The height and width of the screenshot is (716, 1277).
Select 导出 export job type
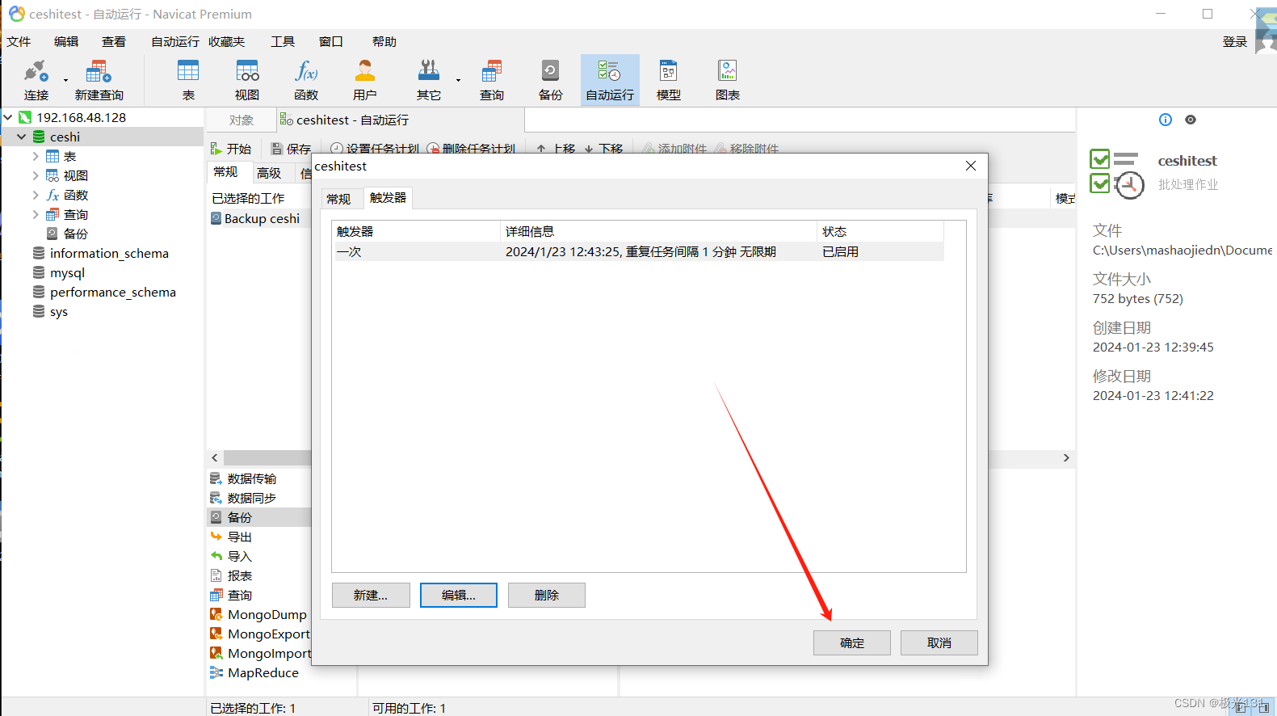(x=231, y=537)
